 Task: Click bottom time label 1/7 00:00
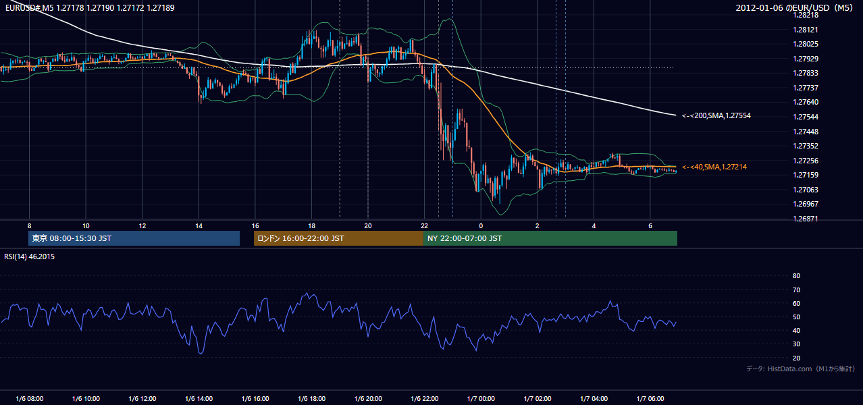click(481, 398)
